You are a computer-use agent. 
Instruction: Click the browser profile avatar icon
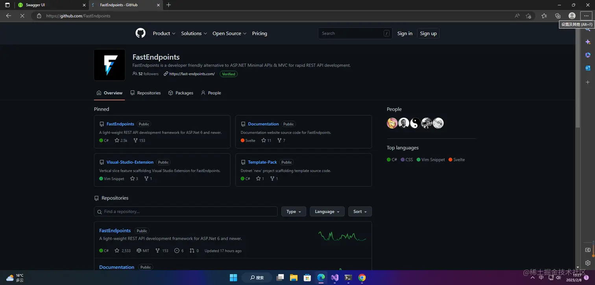(572, 16)
